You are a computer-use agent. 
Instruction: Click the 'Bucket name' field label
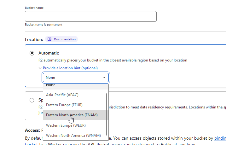pos(35,7)
